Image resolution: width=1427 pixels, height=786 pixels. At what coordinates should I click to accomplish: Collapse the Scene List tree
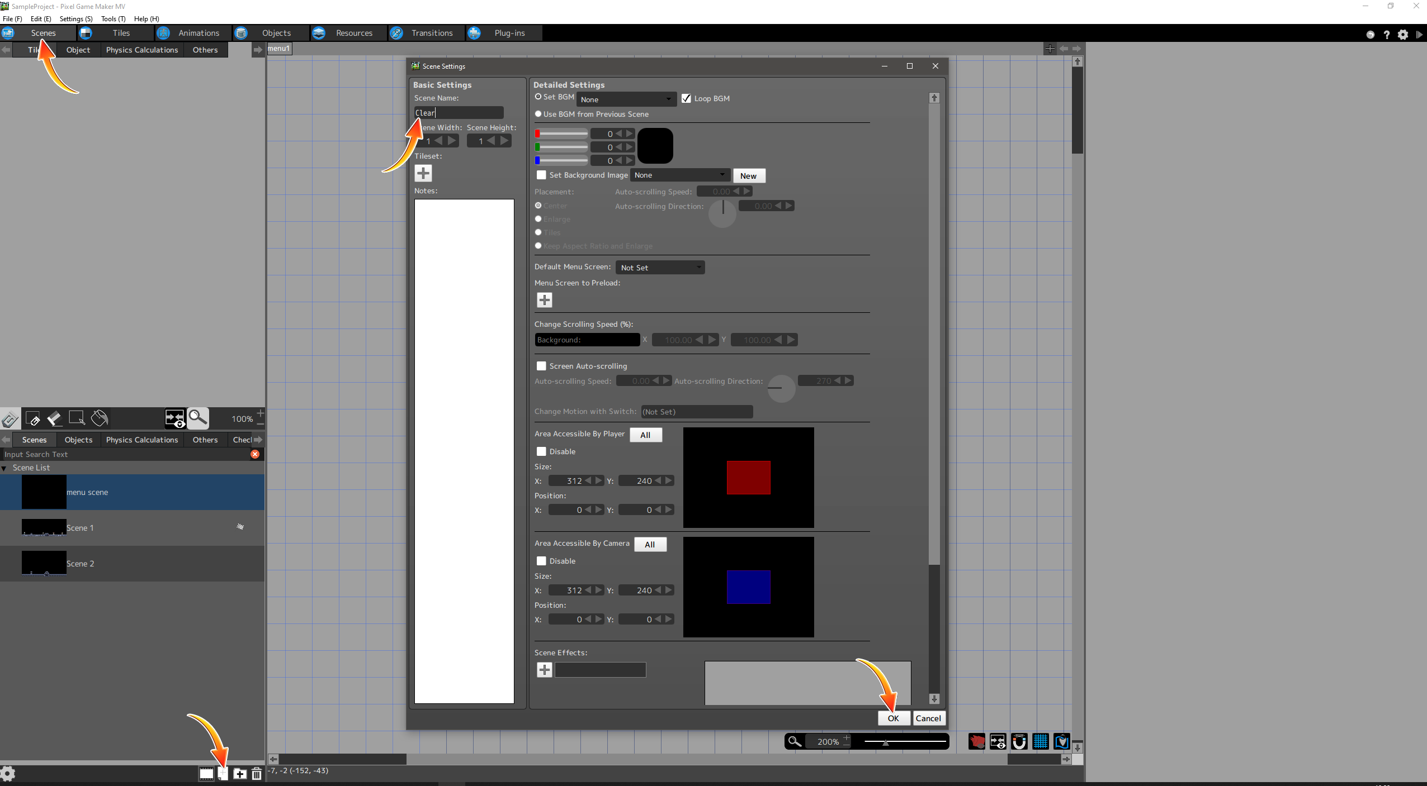(4, 468)
